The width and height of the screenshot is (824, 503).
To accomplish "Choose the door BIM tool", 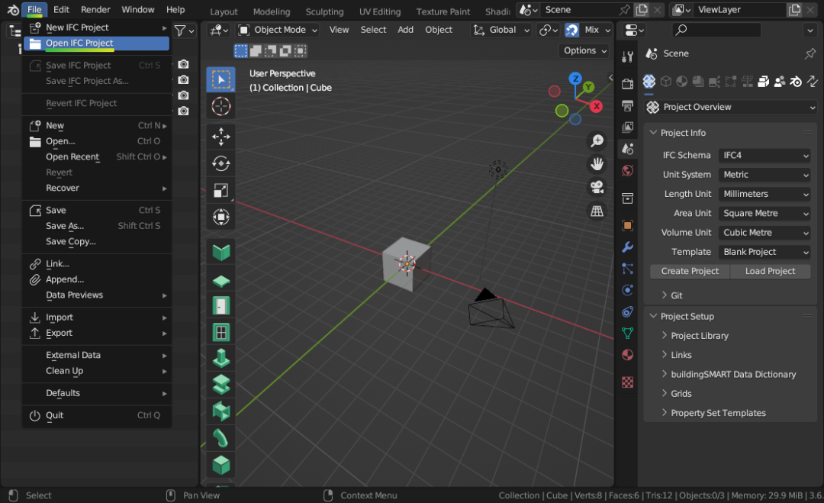I will pos(220,306).
